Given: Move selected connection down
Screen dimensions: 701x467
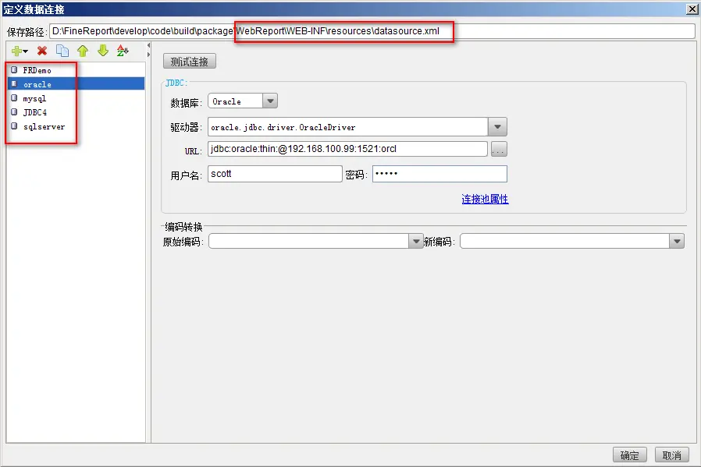Looking at the screenshot, I should coord(103,51).
